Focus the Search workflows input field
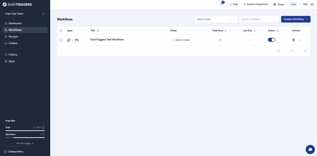 tap(259, 19)
